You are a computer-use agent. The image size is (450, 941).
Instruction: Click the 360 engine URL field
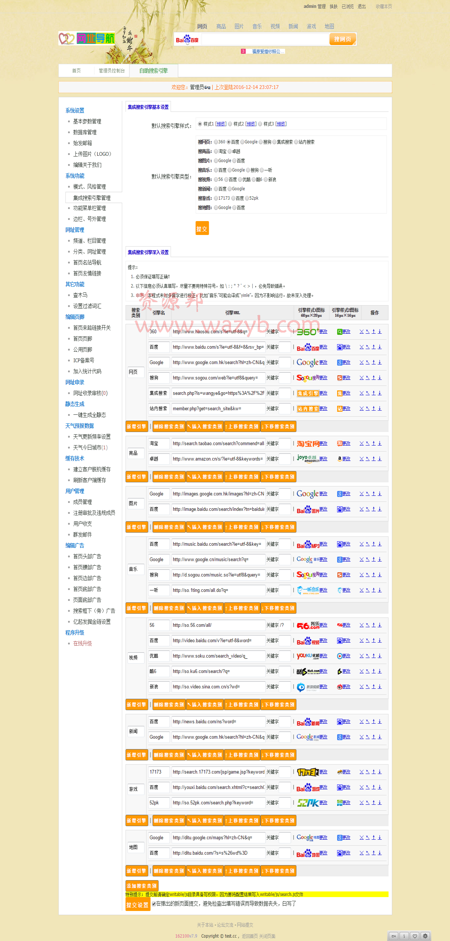tap(218, 332)
